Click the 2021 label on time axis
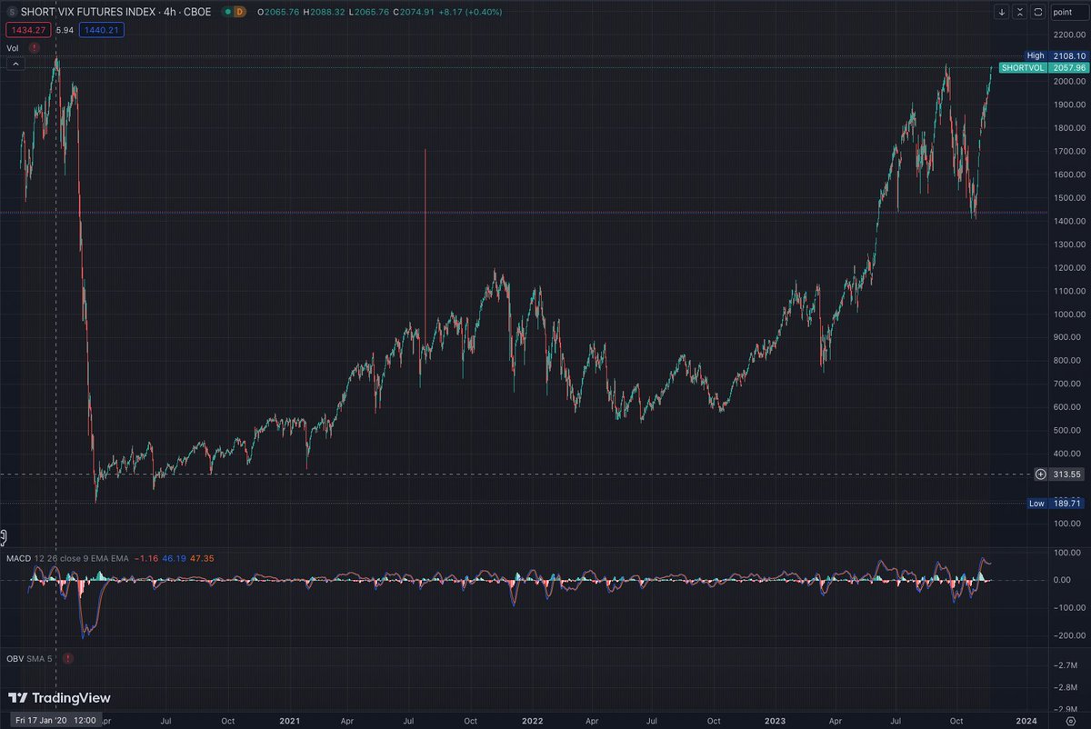The width and height of the screenshot is (1091, 729). (289, 721)
